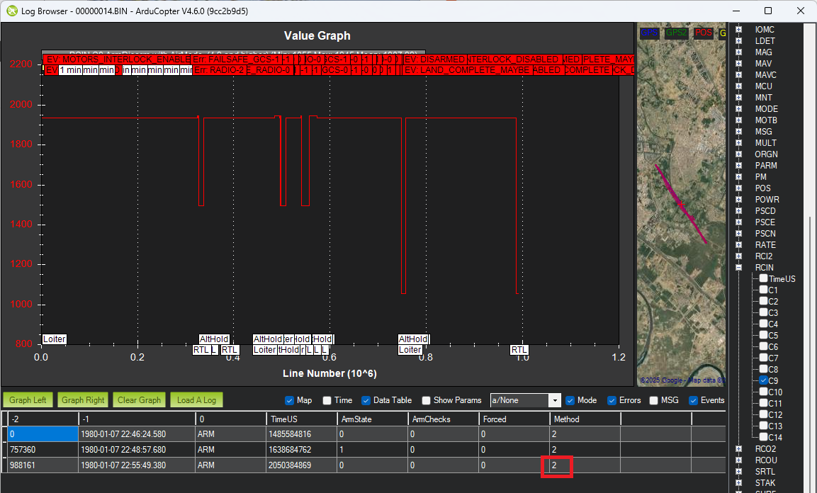Click the message tree vertical scrollbar
817x493 pixels.
tap(810, 354)
